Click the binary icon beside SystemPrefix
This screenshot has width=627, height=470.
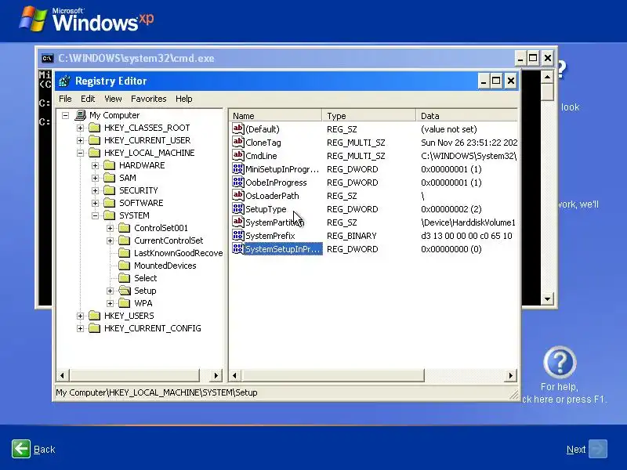point(238,236)
